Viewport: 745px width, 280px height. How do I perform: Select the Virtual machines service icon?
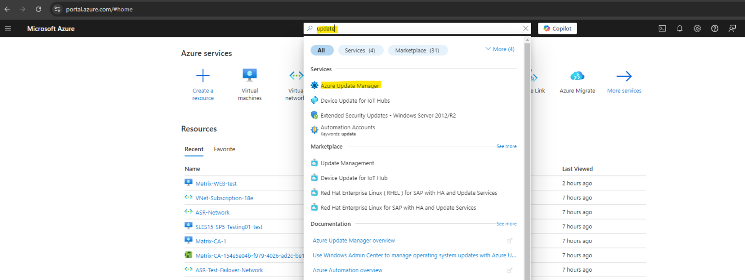coord(249,75)
